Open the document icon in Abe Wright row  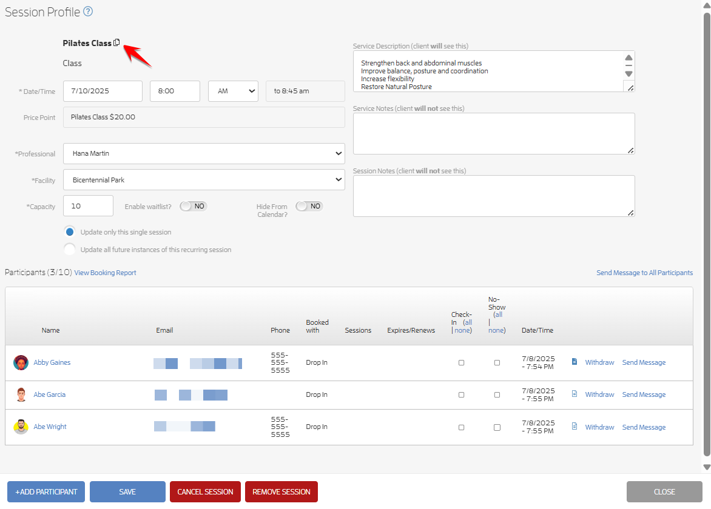click(x=575, y=426)
